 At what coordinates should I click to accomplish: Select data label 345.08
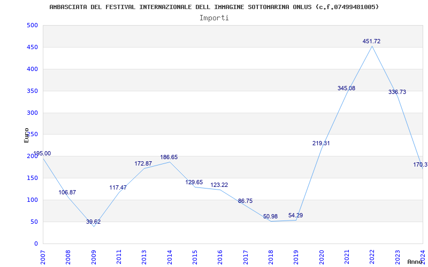tap(346, 88)
